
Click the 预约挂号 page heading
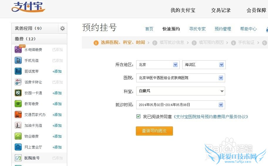tap(99, 28)
